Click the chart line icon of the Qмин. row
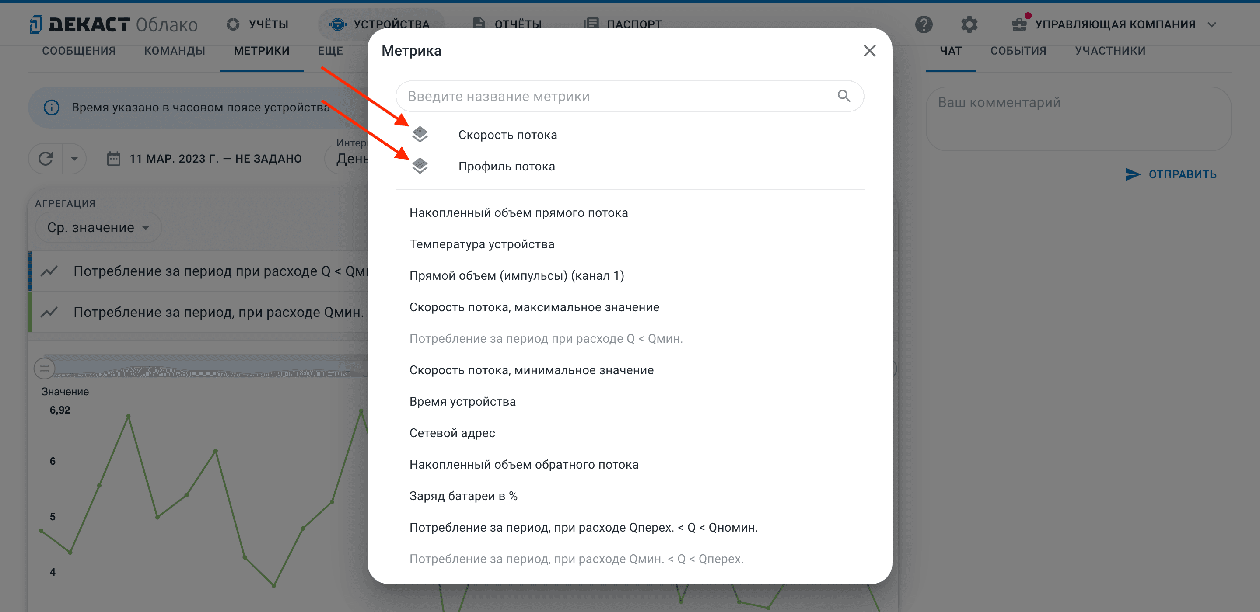The image size is (1260, 612). pyautogui.click(x=49, y=312)
